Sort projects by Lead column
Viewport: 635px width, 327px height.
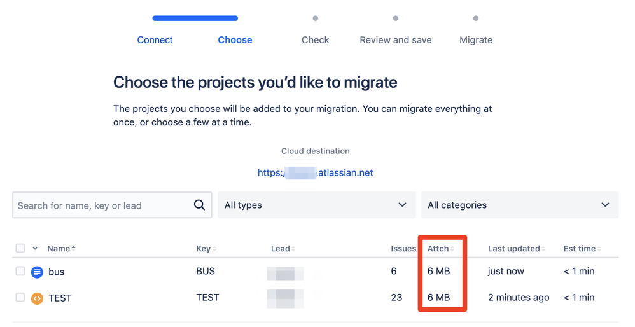point(283,249)
